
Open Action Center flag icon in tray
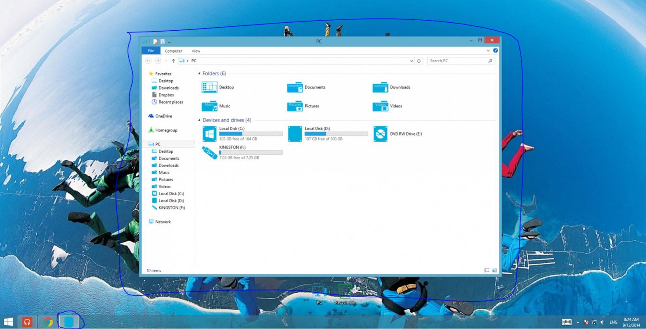[586, 322]
